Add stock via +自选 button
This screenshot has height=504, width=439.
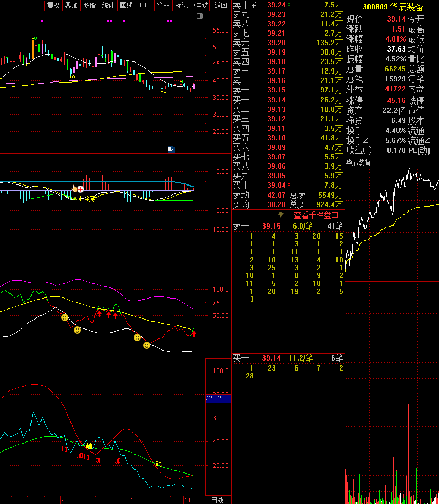coord(200,5)
